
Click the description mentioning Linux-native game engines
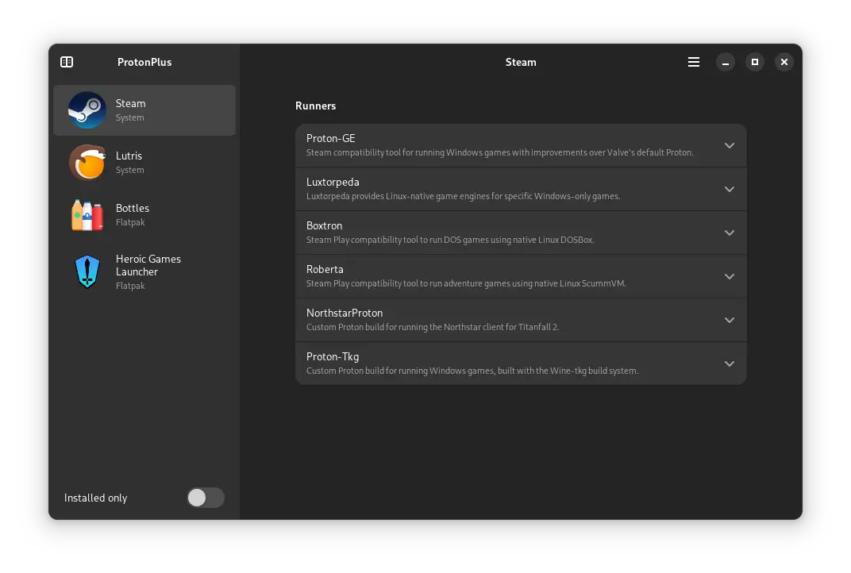(x=463, y=197)
